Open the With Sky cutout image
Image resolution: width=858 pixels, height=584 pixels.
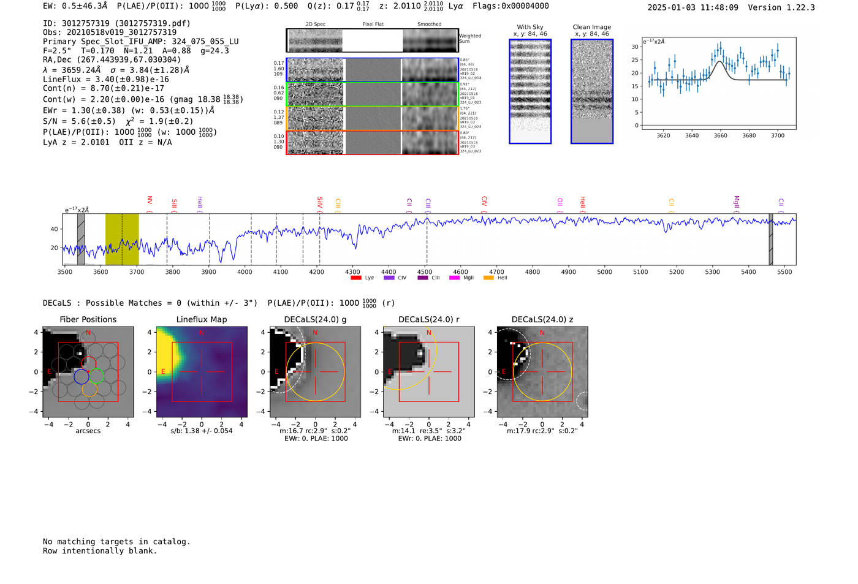(x=530, y=91)
